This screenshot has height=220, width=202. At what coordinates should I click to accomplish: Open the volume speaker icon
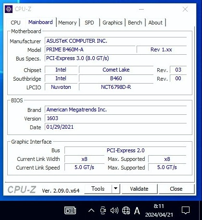tap(114, 210)
